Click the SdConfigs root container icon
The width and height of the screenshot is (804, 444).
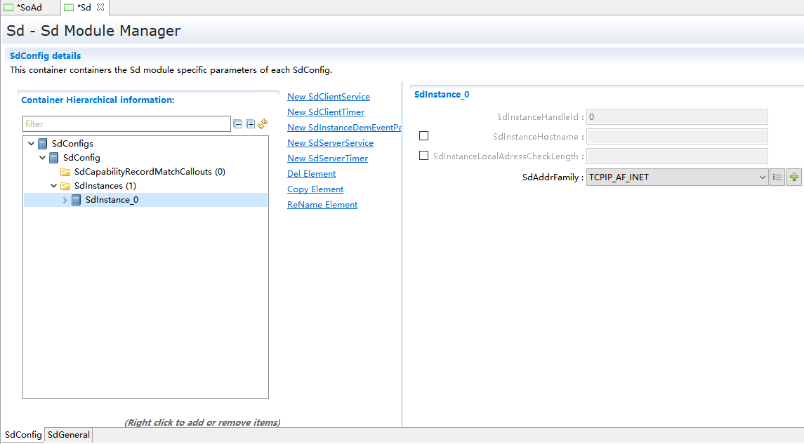pos(43,144)
